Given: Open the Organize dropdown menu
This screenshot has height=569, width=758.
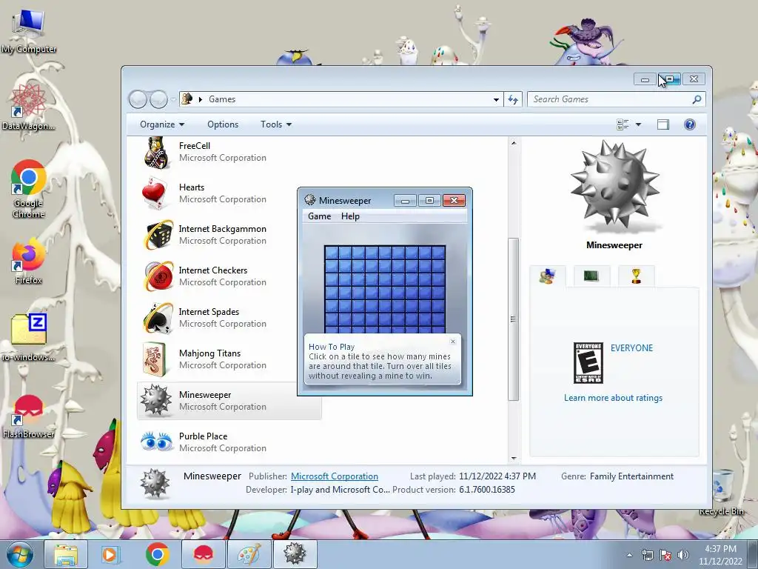Looking at the screenshot, I should pos(162,124).
